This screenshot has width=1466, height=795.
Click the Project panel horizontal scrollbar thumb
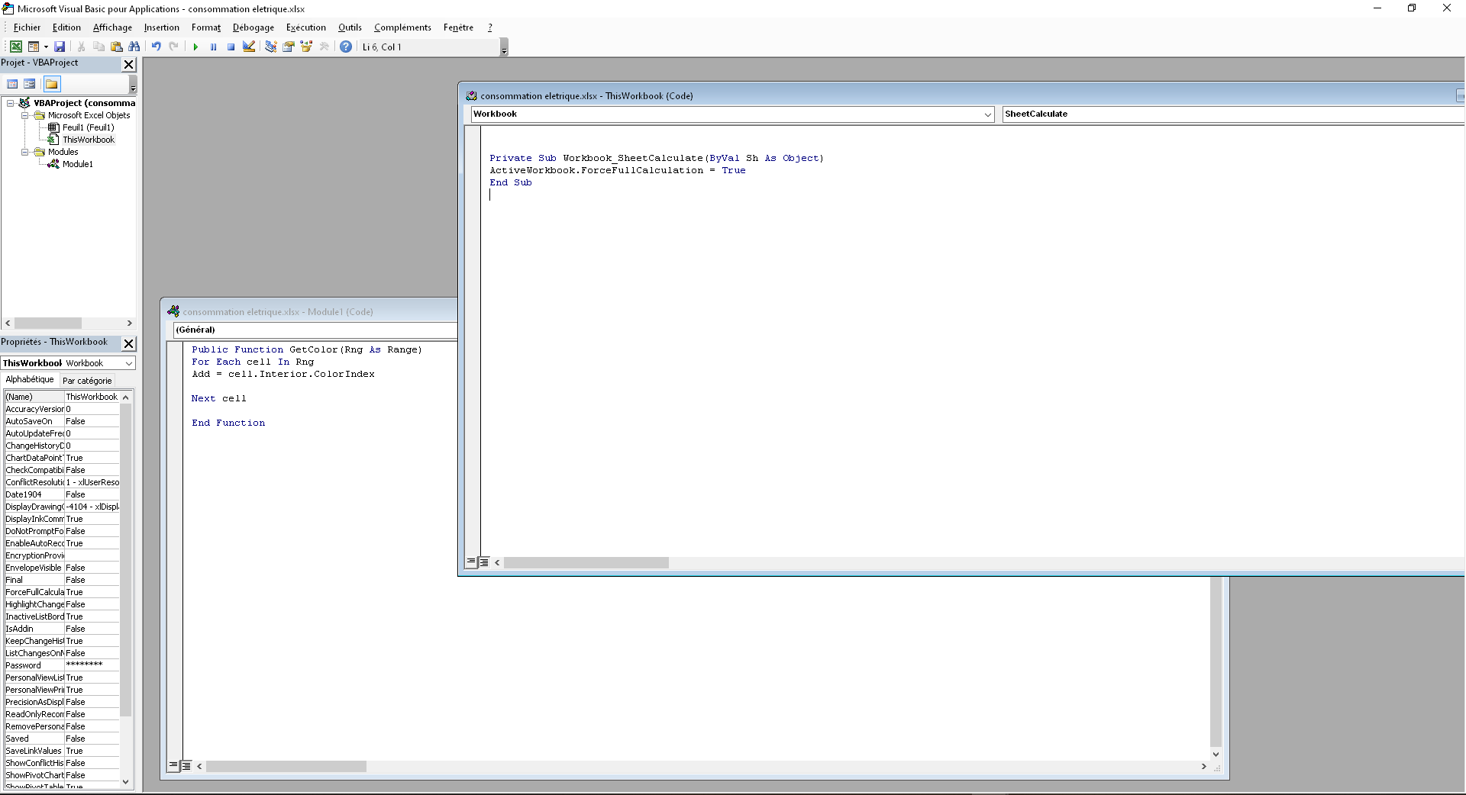point(47,323)
